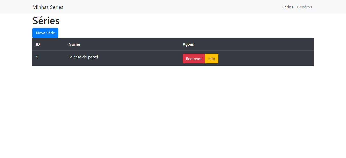The height and width of the screenshot is (158, 346).
Task: Return home via 'Minhas Series' title
Action: point(48,7)
